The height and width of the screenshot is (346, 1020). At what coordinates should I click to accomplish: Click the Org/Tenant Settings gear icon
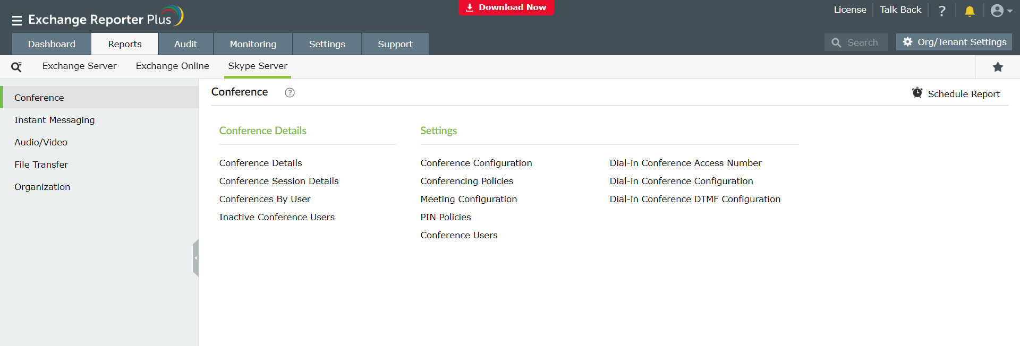click(907, 42)
